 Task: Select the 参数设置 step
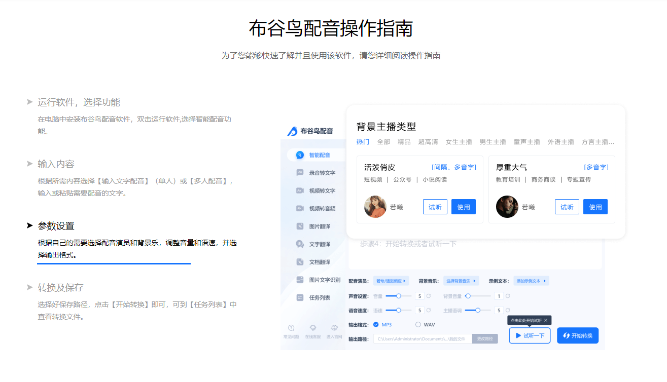[56, 226]
